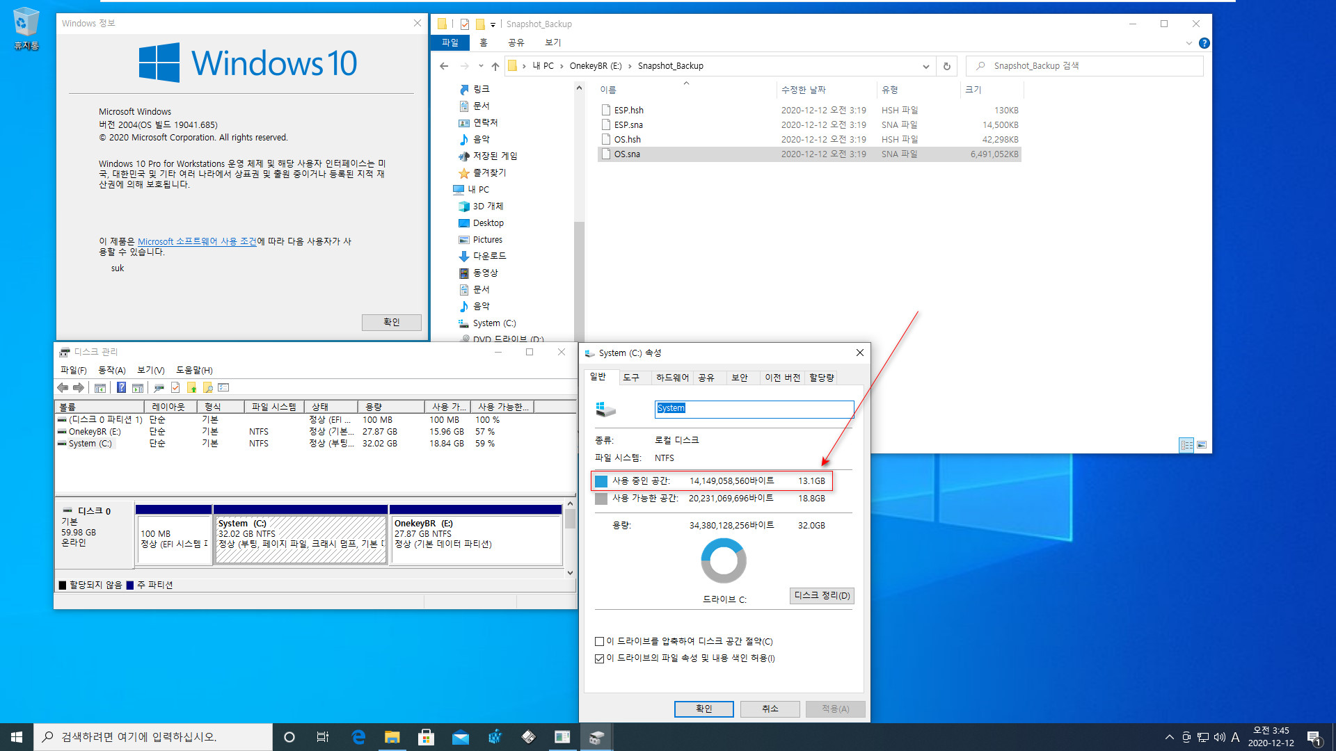Click the checkmark document icon in Disk Management toolbar

[x=175, y=388]
